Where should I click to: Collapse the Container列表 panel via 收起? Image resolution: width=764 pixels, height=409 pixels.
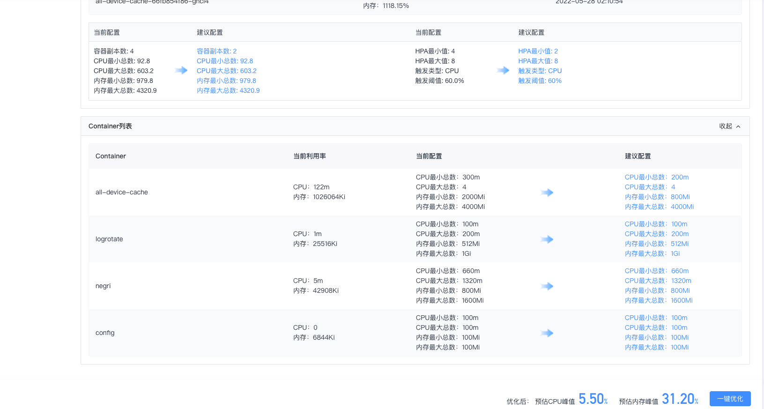[725, 126]
